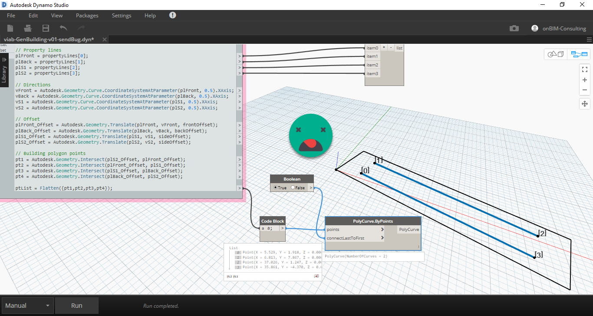Click the Run button
Image resolution: width=593 pixels, height=316 pixels.
[x=77, y=306]
